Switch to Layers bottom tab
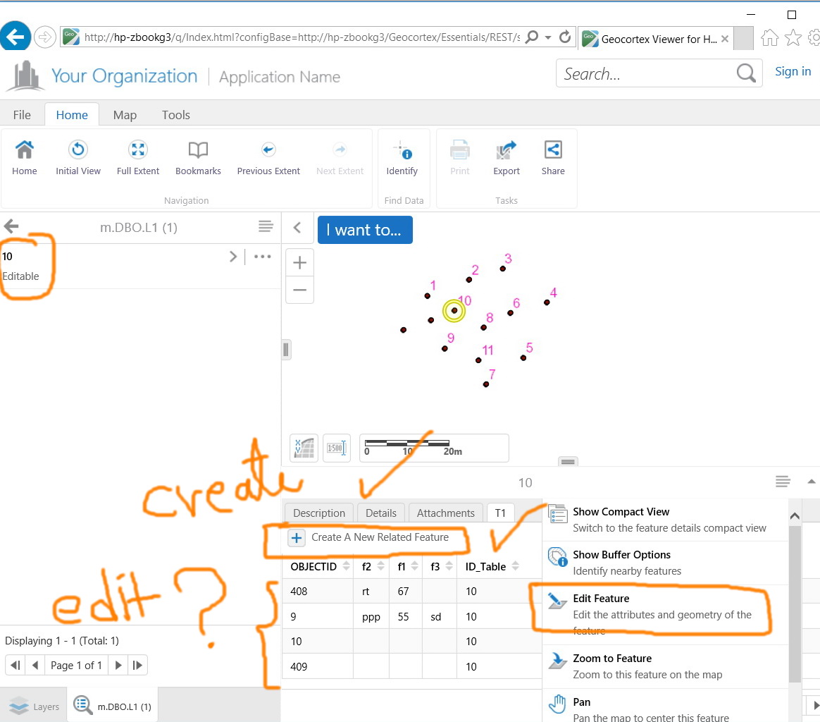 click(x=35, y=706)
